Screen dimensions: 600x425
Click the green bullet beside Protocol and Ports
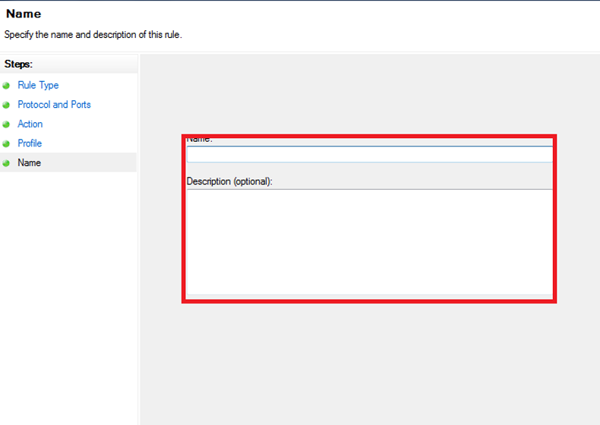(6, 105)
